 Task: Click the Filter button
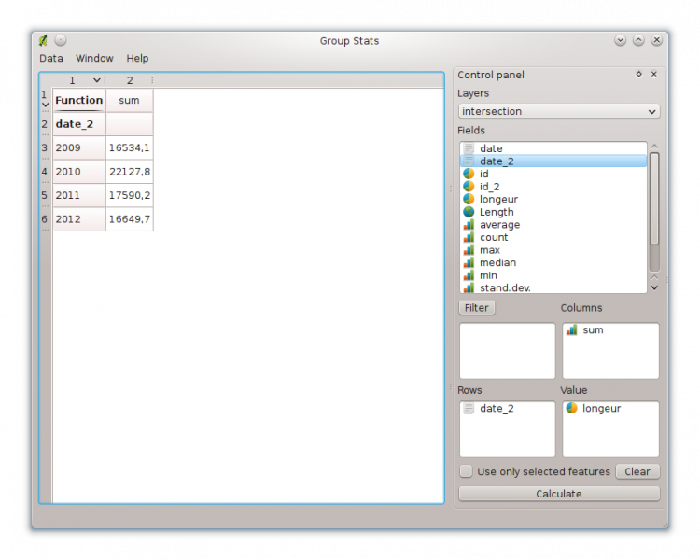click(x=477, y=307)
